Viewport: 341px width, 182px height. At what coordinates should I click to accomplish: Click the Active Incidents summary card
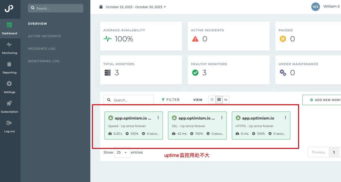click(x=228, y=36)
